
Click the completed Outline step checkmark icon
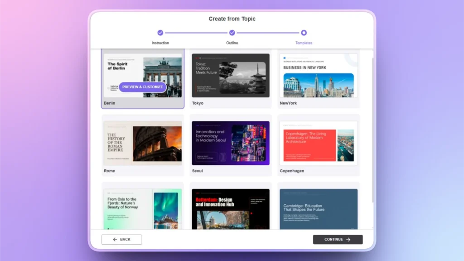click(x=232, y=33)
